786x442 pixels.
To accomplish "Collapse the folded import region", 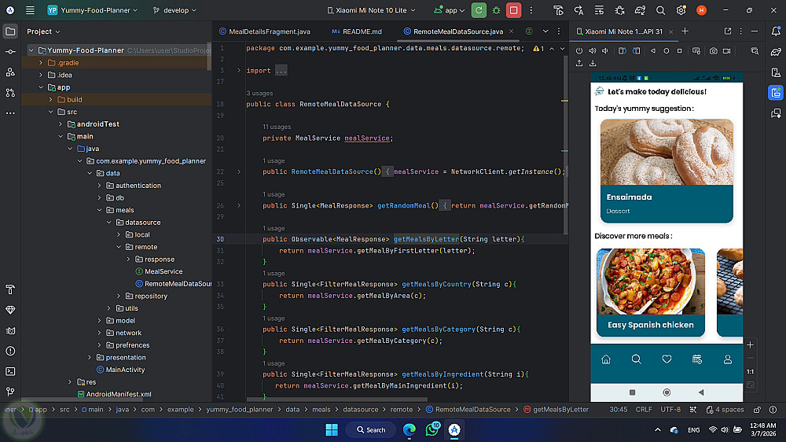I will tap(239, 71).
